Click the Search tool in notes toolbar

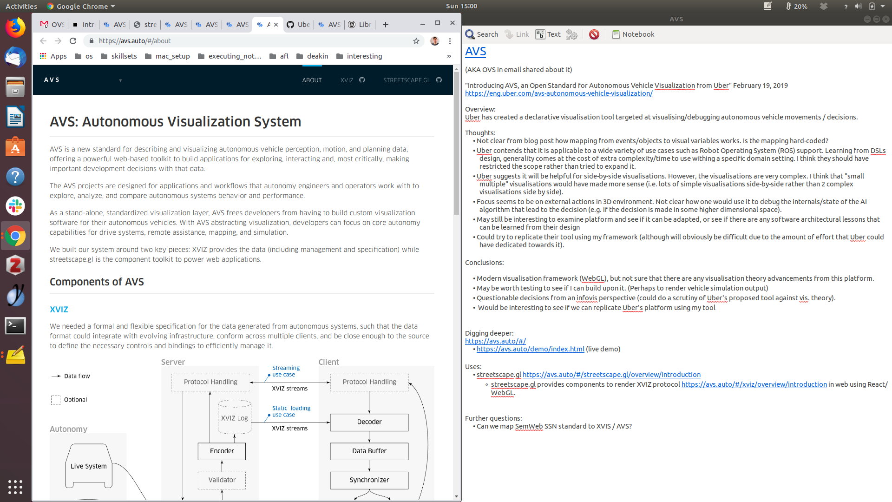[x=481, y=34]
